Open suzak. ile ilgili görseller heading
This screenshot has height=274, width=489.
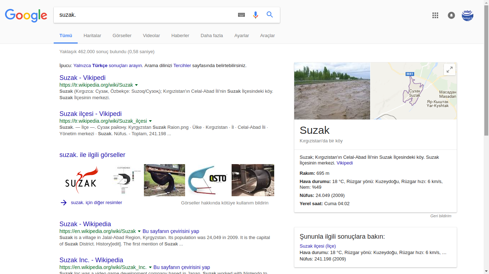click(92, 155)
